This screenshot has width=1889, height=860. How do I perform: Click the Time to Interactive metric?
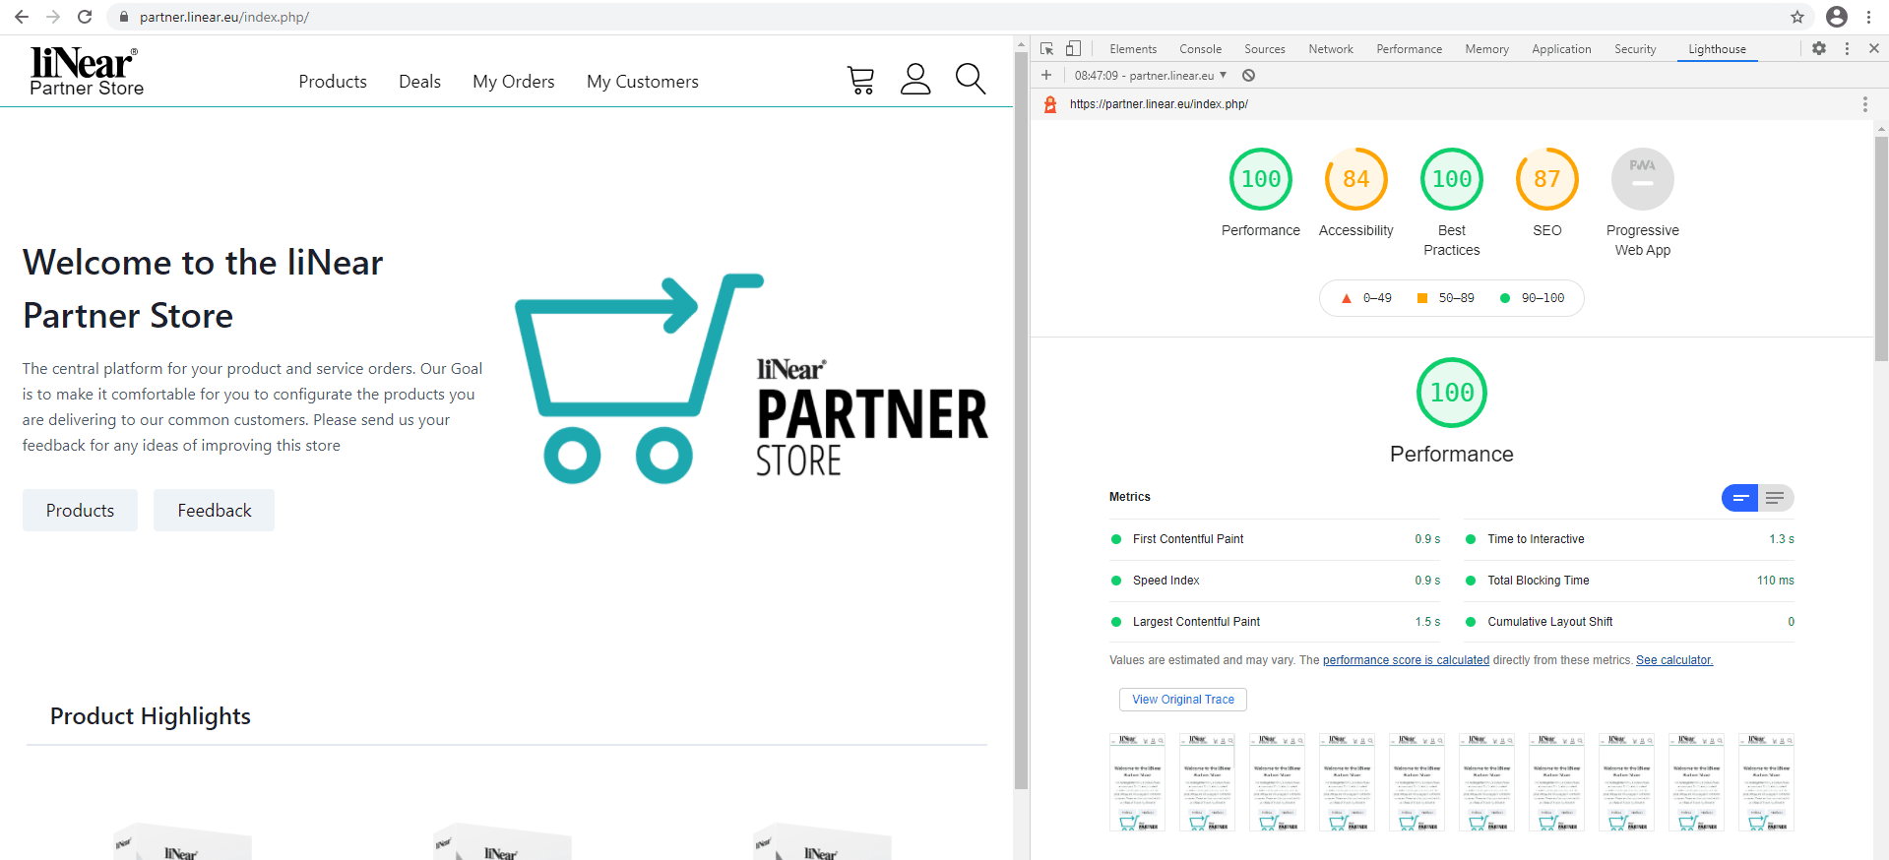click(x=1629, y=539)
